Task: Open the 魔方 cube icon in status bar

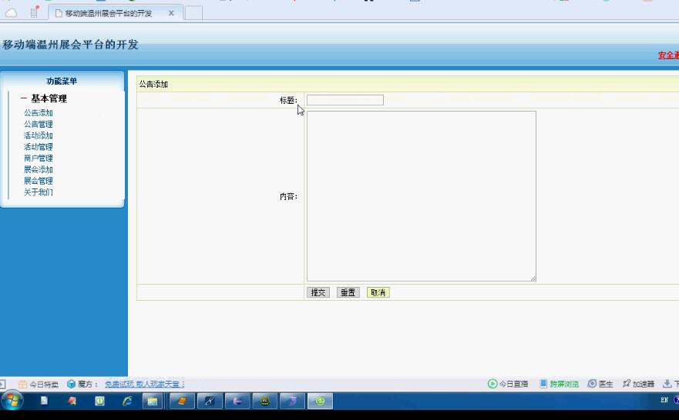Action: [71, 384]
